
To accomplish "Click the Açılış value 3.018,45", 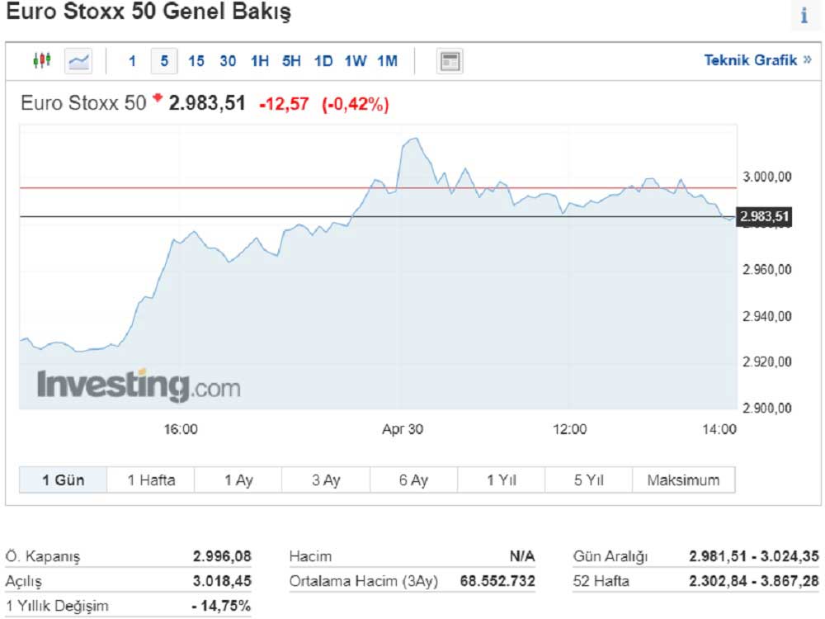I will click(x=222, y=581).
